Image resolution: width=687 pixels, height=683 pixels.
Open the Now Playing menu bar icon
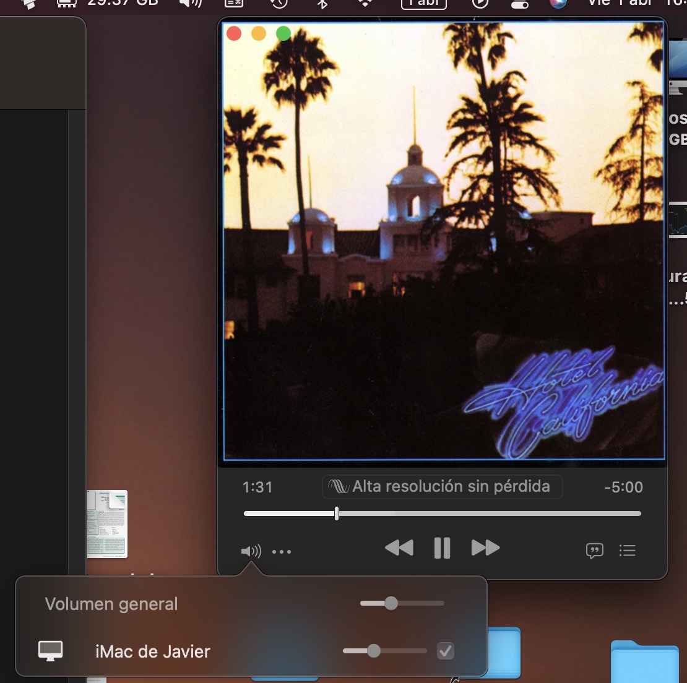(480, 3)
